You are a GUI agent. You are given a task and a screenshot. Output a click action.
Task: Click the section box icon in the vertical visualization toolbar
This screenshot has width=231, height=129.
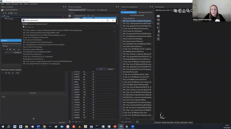pyautogui.click(x=158, y=28)
